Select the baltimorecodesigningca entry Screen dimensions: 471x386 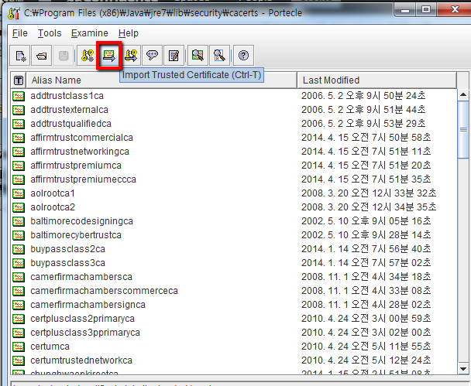coord(81,221)
